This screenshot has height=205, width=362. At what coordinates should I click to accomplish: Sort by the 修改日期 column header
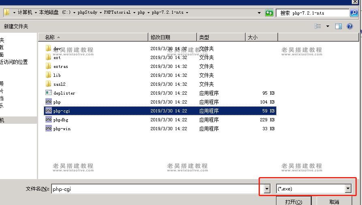click(x=161, y=37)
